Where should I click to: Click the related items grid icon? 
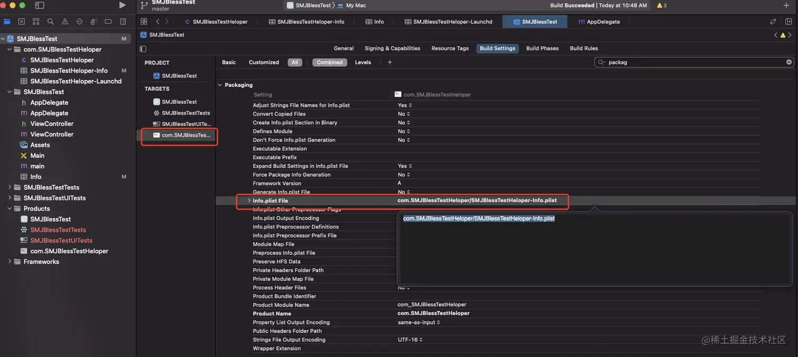coord(144,22)
